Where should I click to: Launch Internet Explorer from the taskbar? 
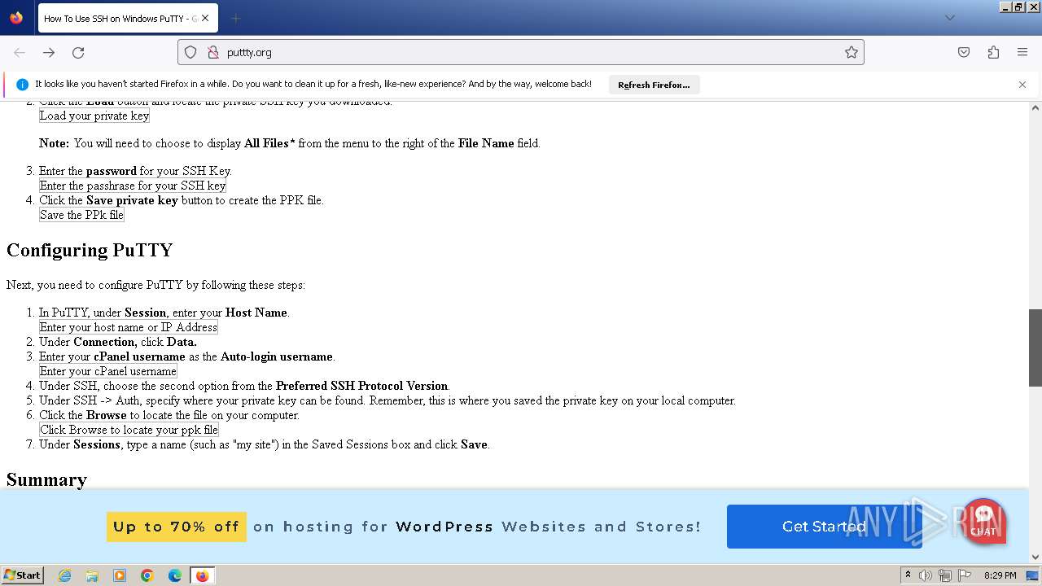point(64,575)
